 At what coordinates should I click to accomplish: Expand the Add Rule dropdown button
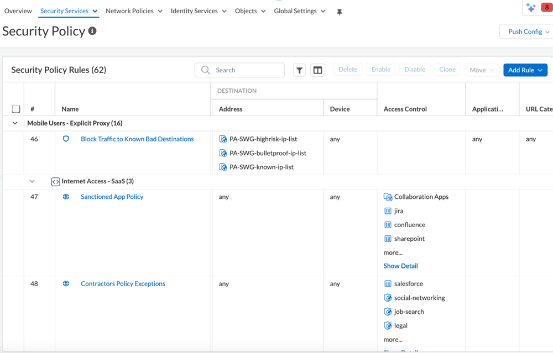(x=525, y=70)
